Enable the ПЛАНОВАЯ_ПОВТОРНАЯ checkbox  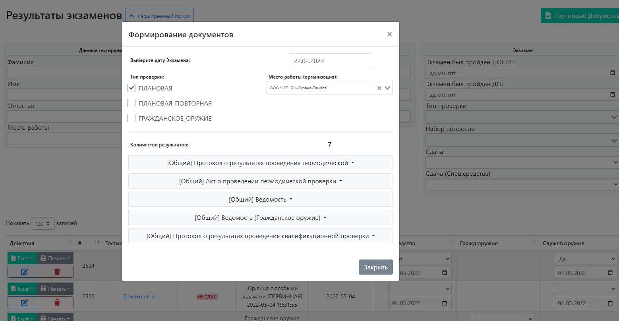131,103
